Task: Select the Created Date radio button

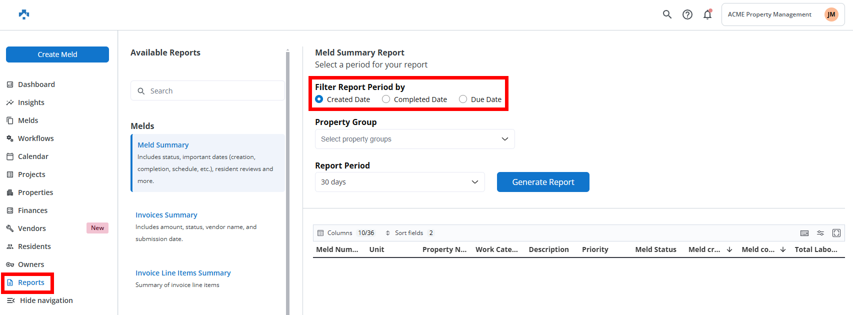Action: [x=319, y=99]
